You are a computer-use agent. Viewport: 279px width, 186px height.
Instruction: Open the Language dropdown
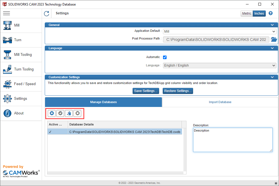coord(220,66)
